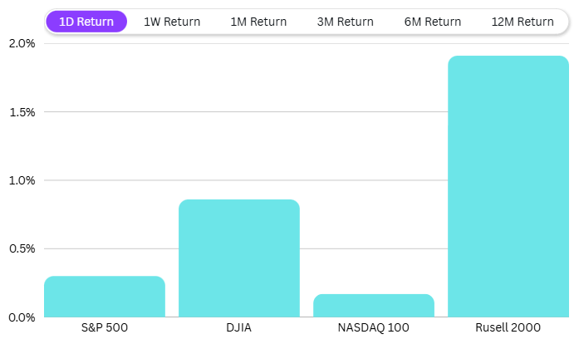Select the 1D Return tab
This screenshot has width=579, height=339.
pyautogui.click(x=86, y=22)
